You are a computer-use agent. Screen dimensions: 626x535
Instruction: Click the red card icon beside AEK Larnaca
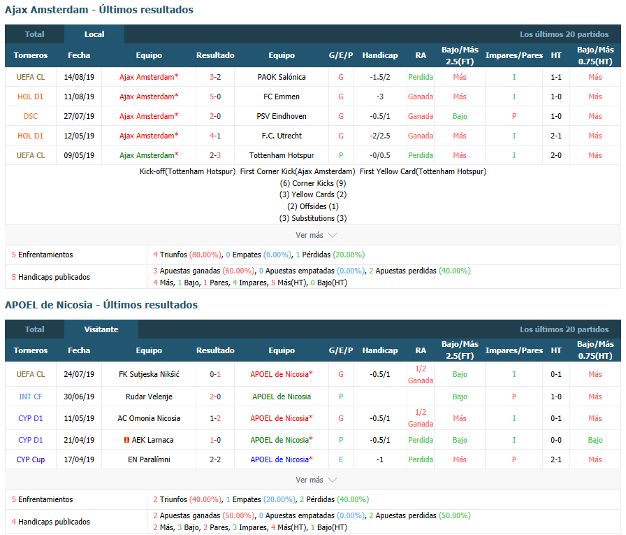(126, 440)
